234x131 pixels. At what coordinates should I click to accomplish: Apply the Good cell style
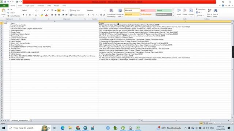tap(164, 11)
